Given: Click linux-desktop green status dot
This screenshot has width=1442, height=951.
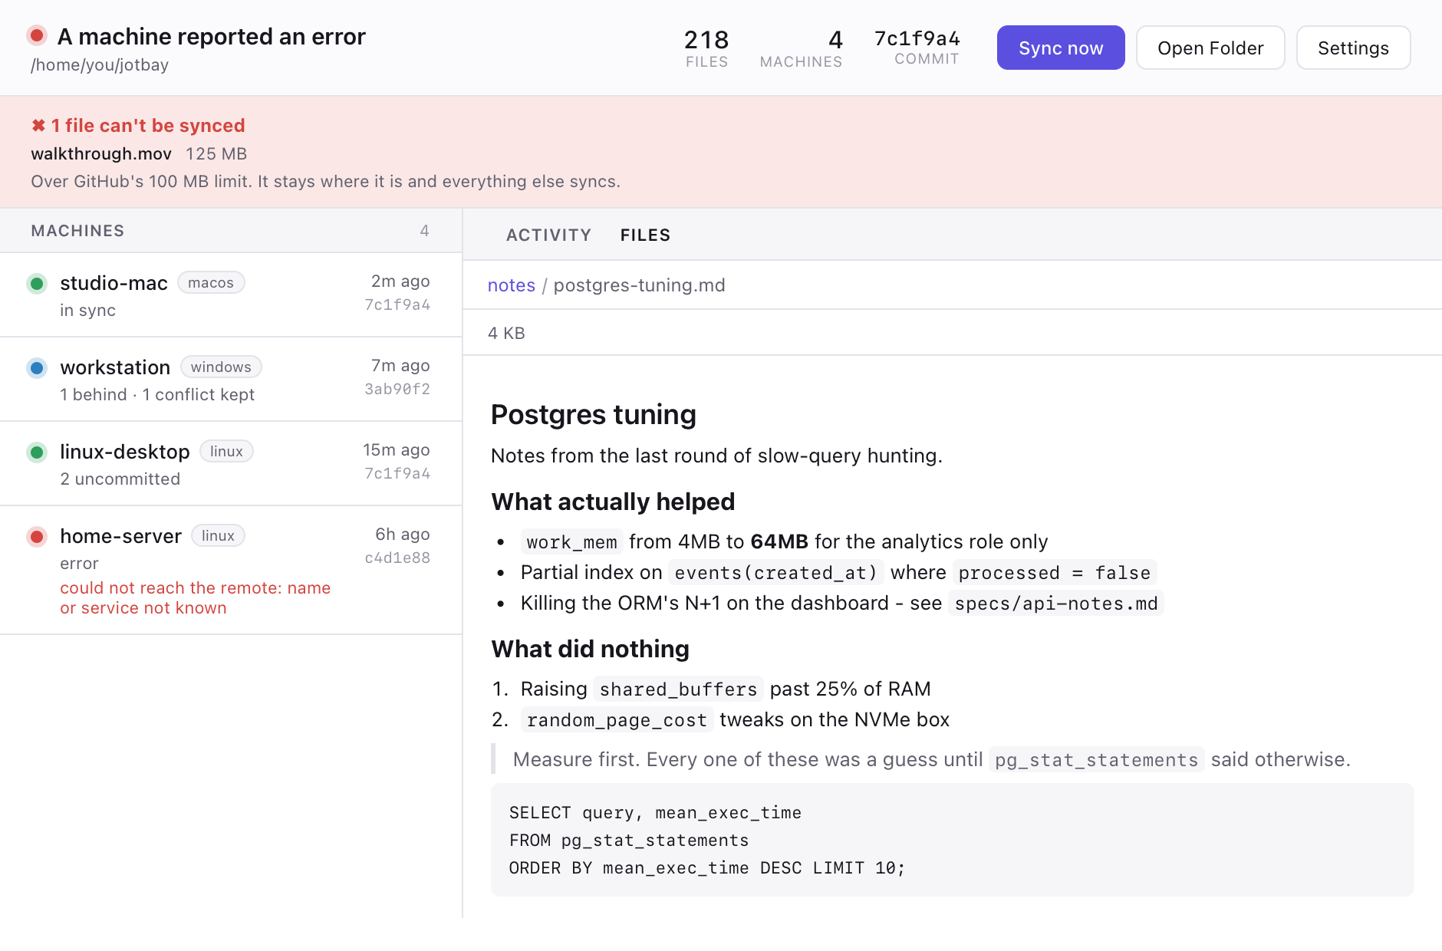Looking at the screenshot, I should (x=37, y=452).
